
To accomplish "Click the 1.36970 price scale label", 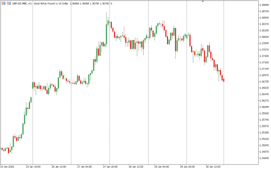I will (x=264, y=75).
